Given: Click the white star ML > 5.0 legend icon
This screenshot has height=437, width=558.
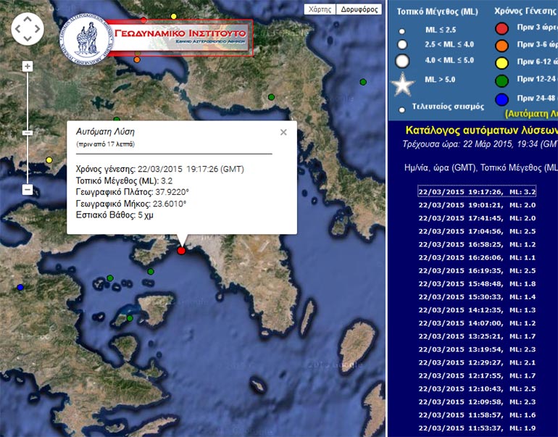Looking at the screenshot, I should [x=401, y=85].
